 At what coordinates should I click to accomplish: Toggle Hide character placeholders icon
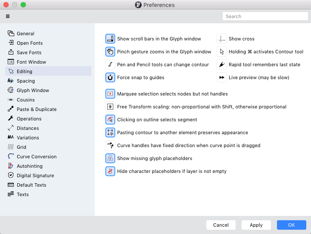point(110,171)
